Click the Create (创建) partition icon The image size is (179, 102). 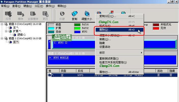click(x=62, y=14)
